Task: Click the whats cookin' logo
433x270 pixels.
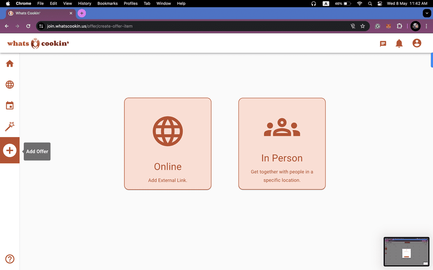Action: (x=38, y=43)
